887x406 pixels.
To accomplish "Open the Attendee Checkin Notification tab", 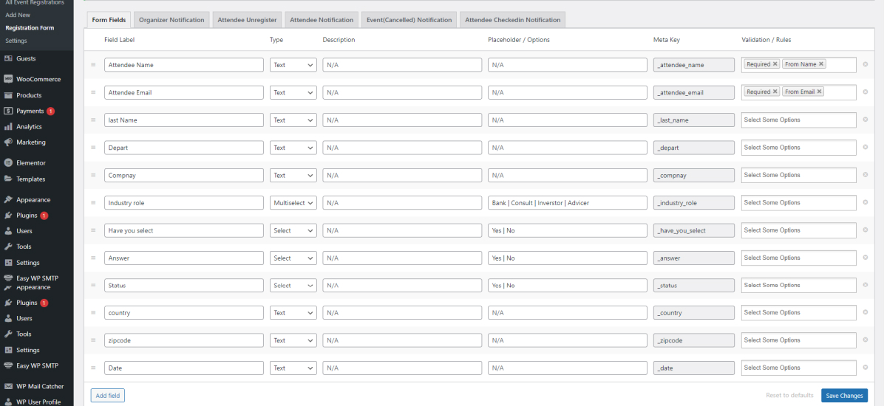I will tap(513, 20).
